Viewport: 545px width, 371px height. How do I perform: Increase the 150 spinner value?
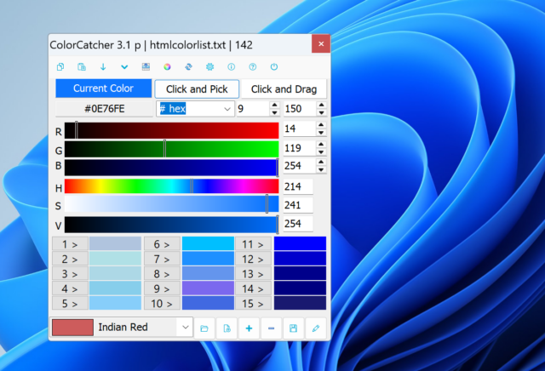click(322, 105)
